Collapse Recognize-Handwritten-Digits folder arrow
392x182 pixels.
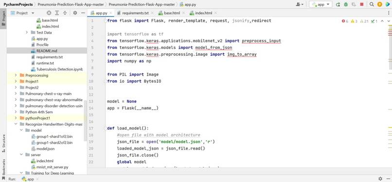point(16,124)
